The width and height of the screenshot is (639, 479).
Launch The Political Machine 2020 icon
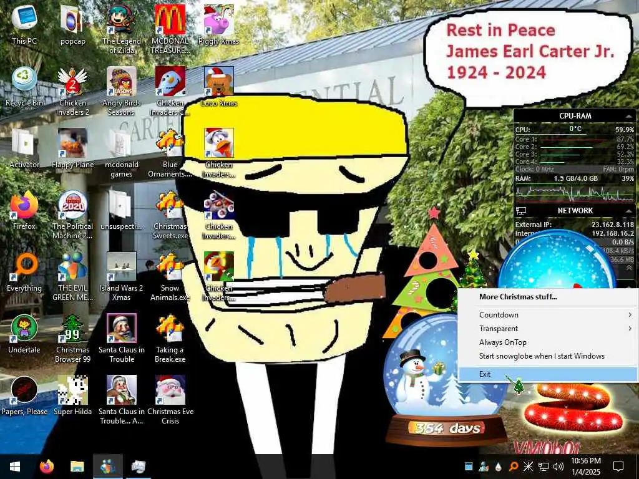click(x=72, y=215)
